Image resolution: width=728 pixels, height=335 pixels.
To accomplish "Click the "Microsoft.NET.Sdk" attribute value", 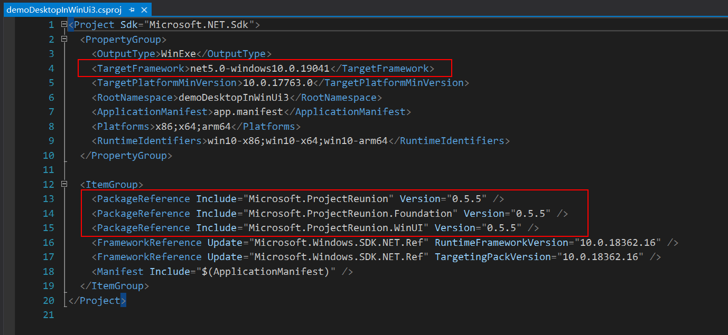I will click(x=199, y=25).
